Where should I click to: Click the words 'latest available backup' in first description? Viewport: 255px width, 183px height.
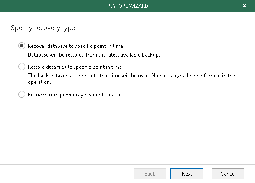[134, 55]
